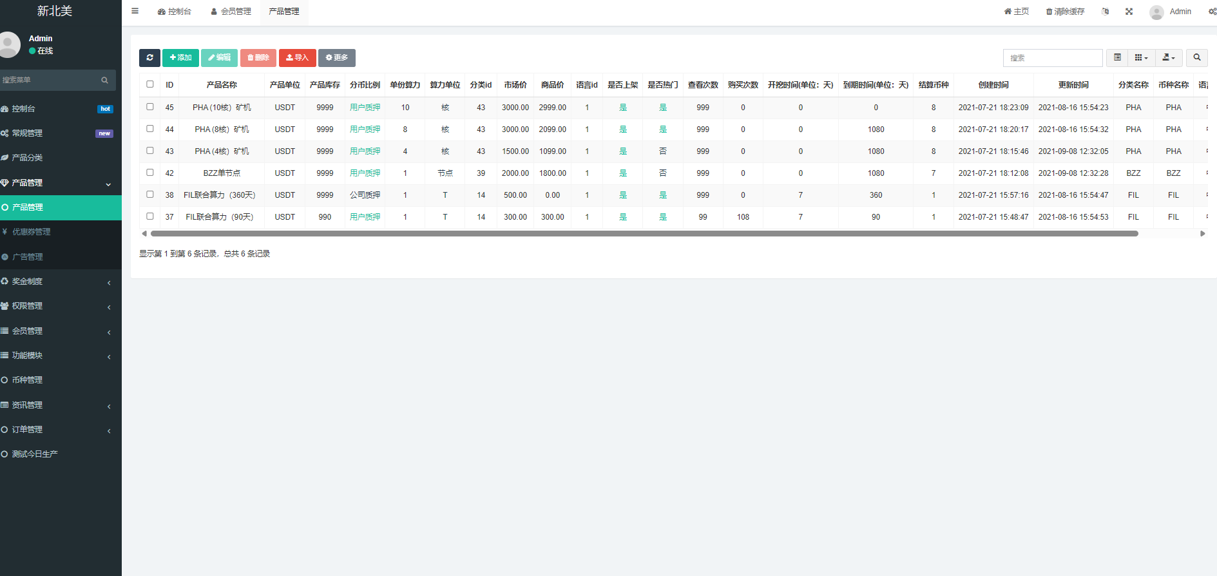Click 用户质押 link in PHA (10核) row

pos(365,108)
